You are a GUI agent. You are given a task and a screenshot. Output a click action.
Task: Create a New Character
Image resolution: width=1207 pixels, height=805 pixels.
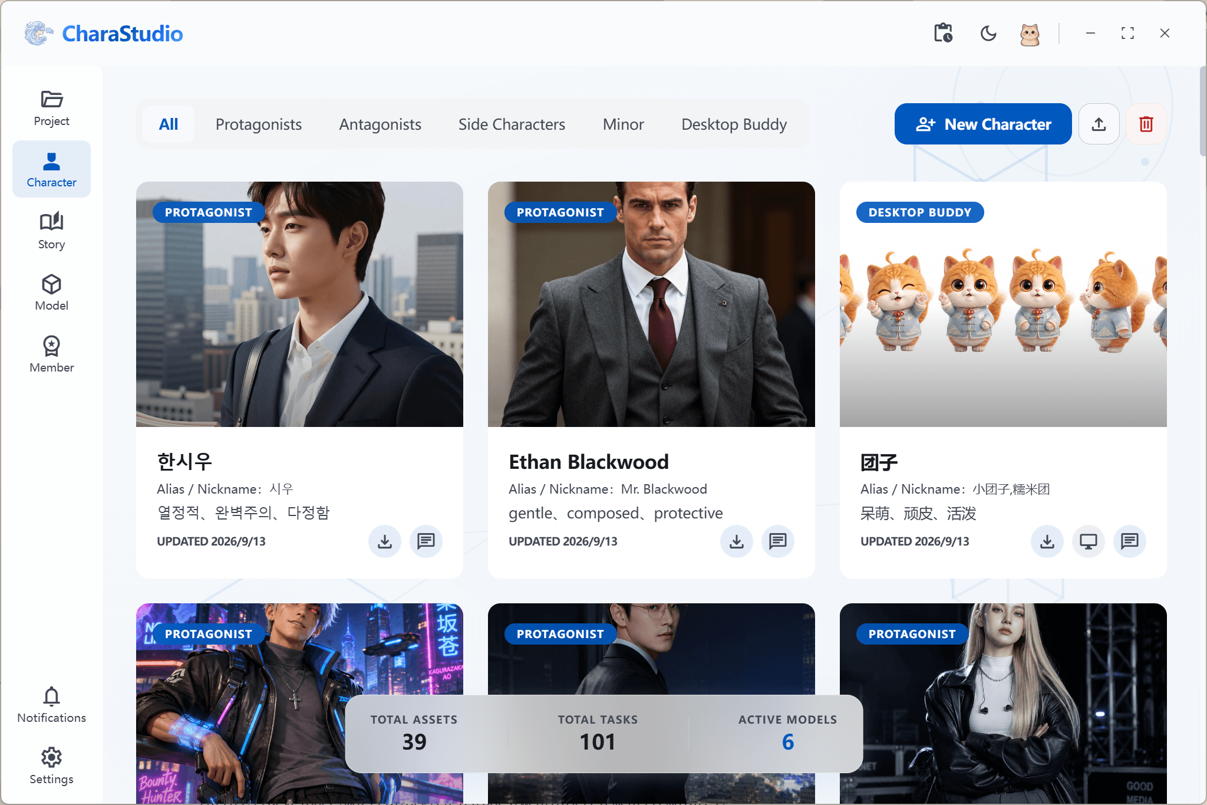coord(983,124)
